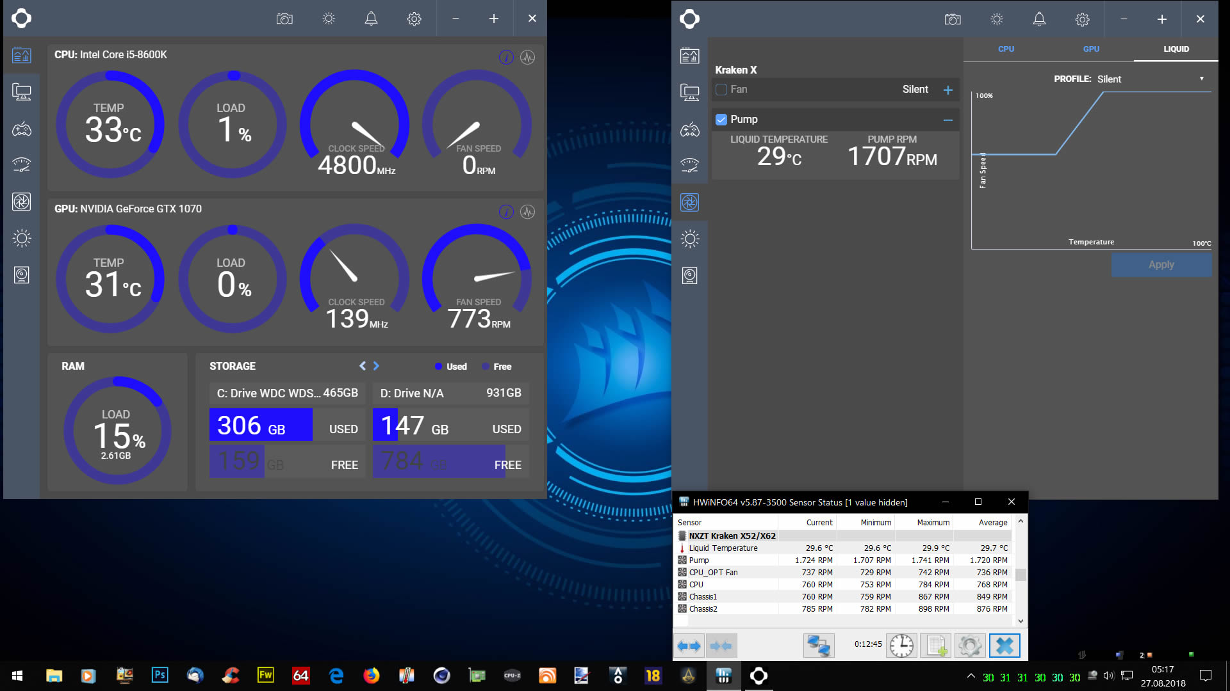Switch to the CPU tab in the profile panel
Screen dimensions: 1230x691
click(x=1006, y=49)
